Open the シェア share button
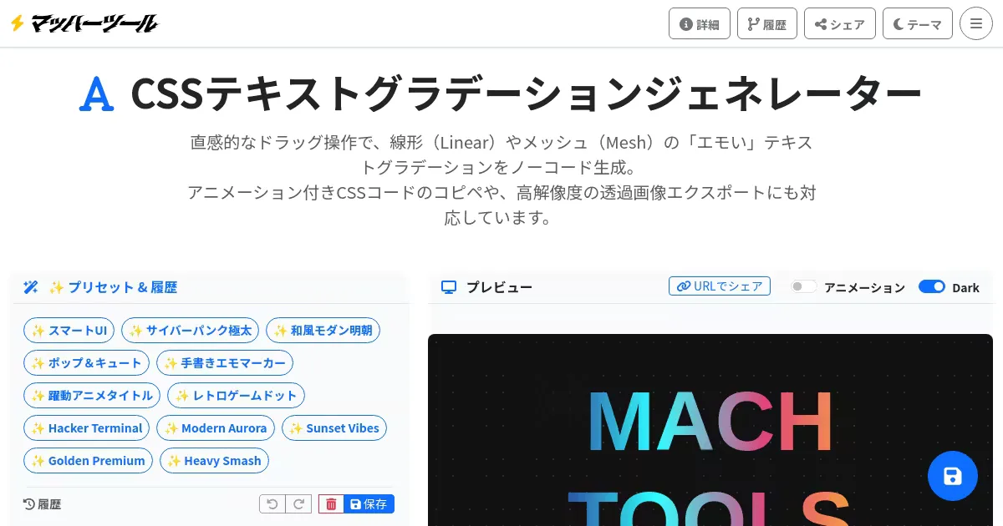This screenshot has width=1003, height=526. click(x=840, y=23)
